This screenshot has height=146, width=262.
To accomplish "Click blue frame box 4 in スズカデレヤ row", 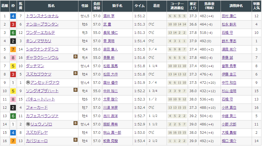I will click(x=13, y=133).
